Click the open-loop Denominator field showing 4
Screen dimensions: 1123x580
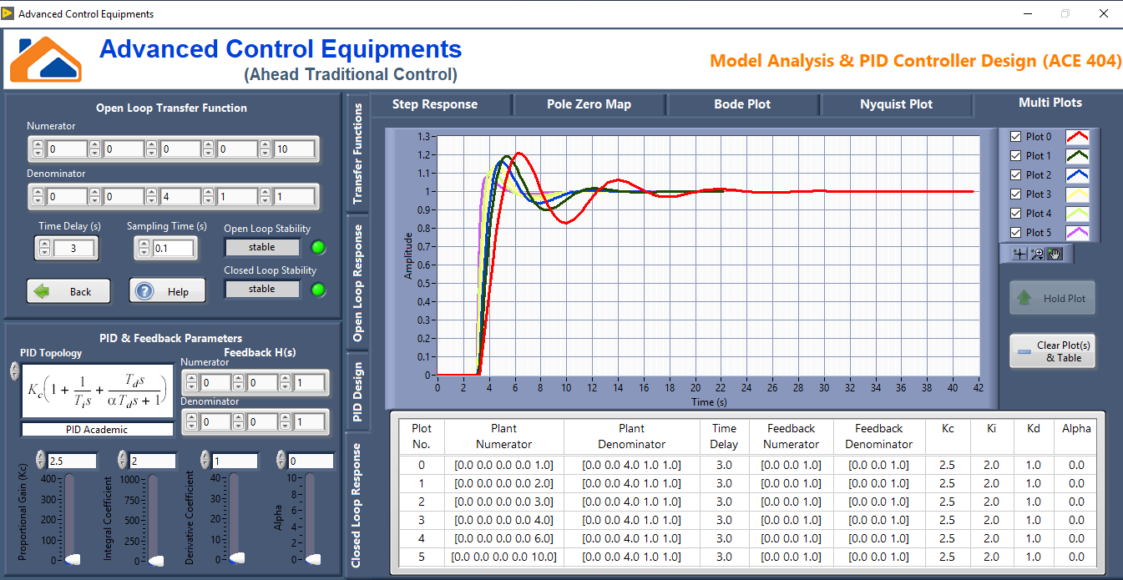point(180,197)
